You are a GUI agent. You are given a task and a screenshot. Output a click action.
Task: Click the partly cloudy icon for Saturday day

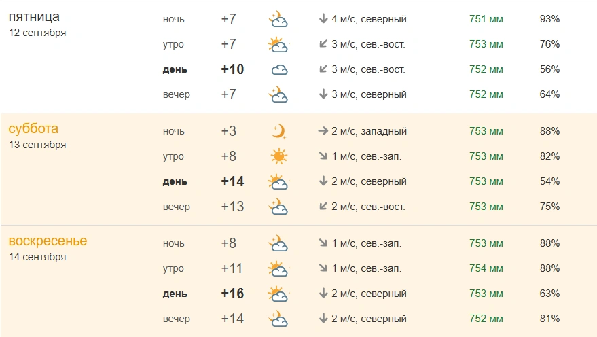click(278, 181)
